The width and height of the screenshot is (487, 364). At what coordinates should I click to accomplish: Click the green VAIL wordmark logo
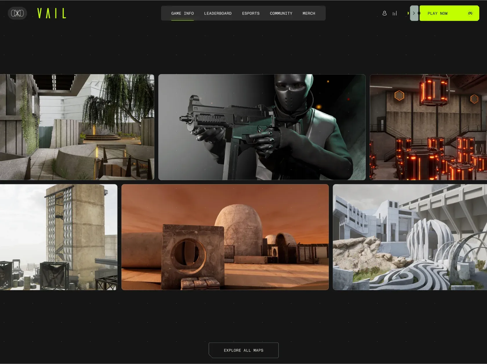coord(52,13)
